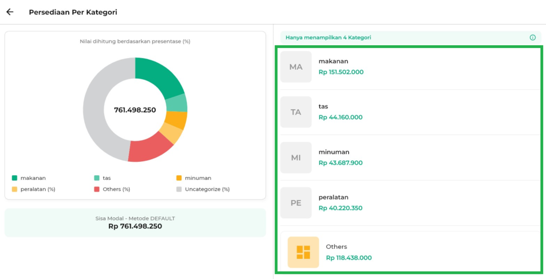Select the TA tas category avatar
The image size is (546, 279).
(x=296, y=112)
